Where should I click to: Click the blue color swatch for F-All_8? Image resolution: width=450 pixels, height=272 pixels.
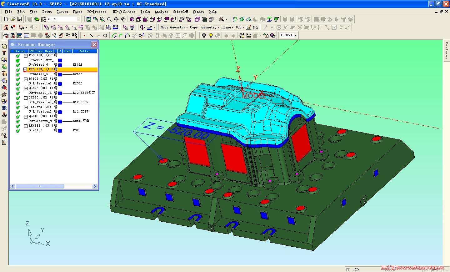(60, 131)
